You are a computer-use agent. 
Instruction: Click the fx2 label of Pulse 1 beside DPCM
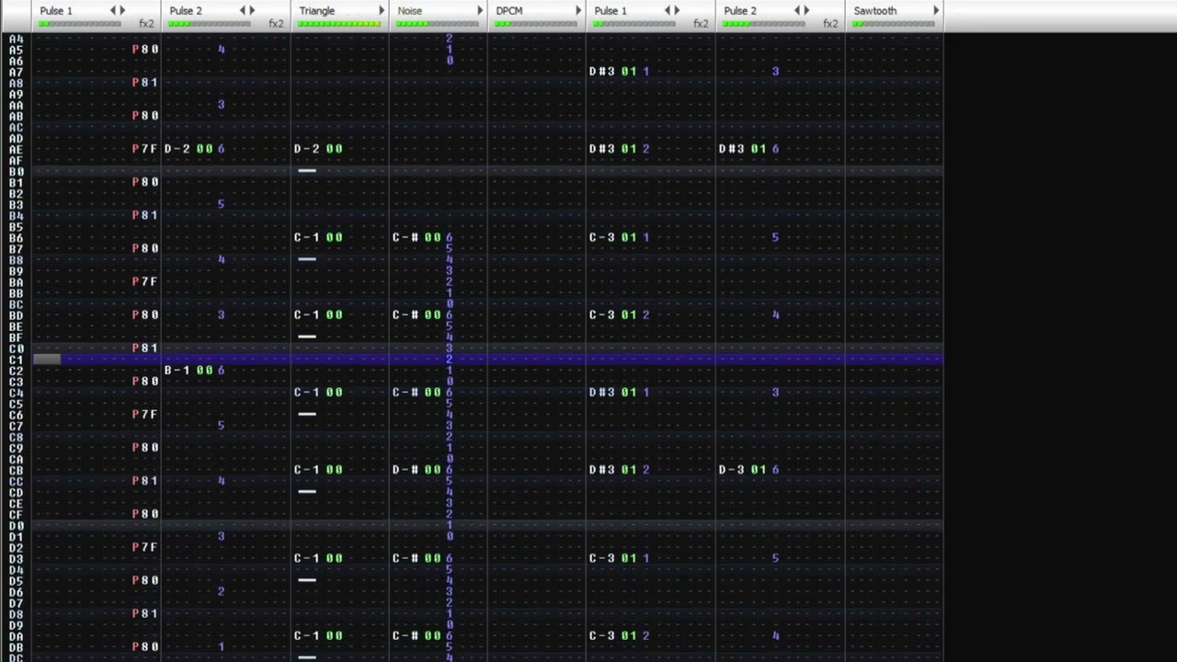tap(701, 24)
